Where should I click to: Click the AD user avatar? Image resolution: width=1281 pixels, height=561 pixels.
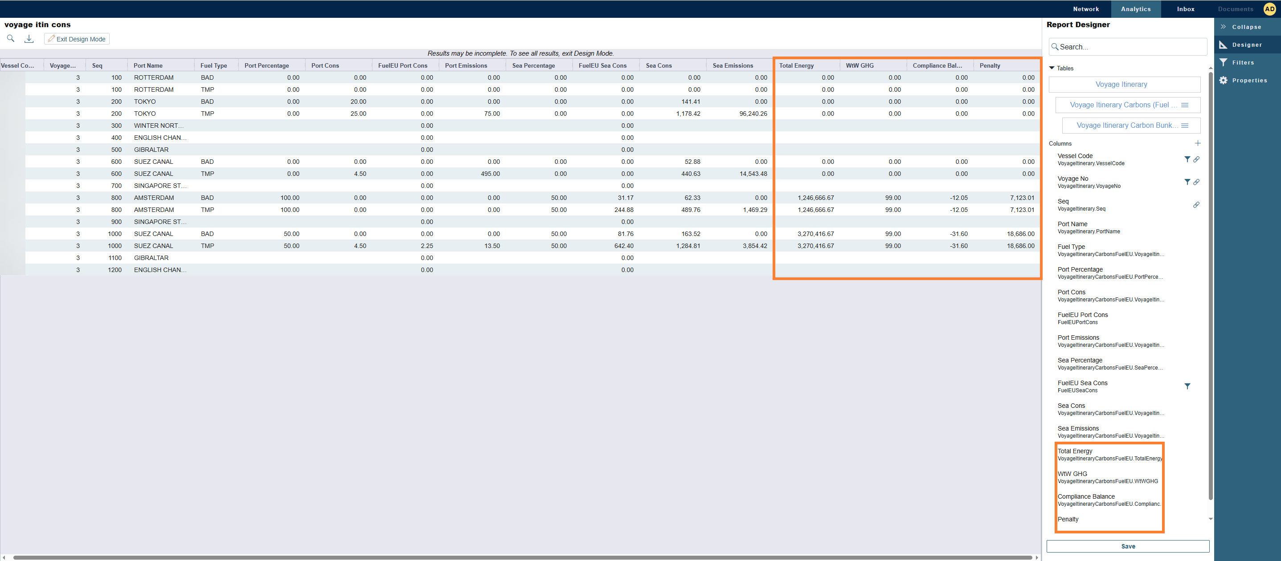coord(1269,9)
